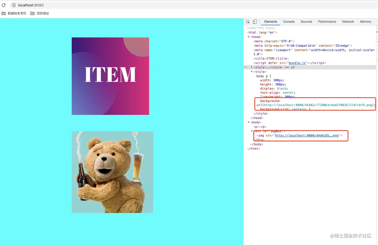Go to the Sources tab
This screenshot has width=378, height=245.
(x=306, y=22)
